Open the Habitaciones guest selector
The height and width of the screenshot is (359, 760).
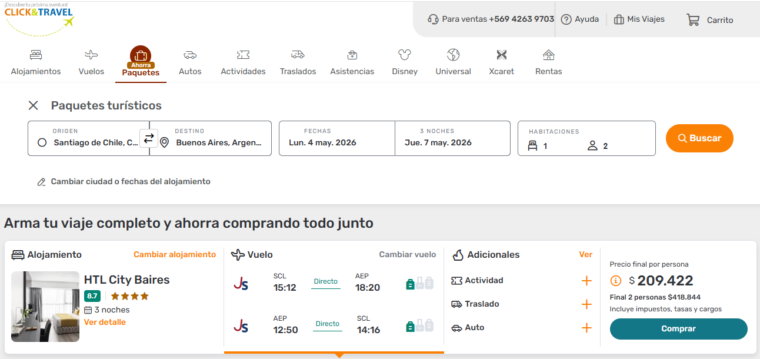[586, 139]
